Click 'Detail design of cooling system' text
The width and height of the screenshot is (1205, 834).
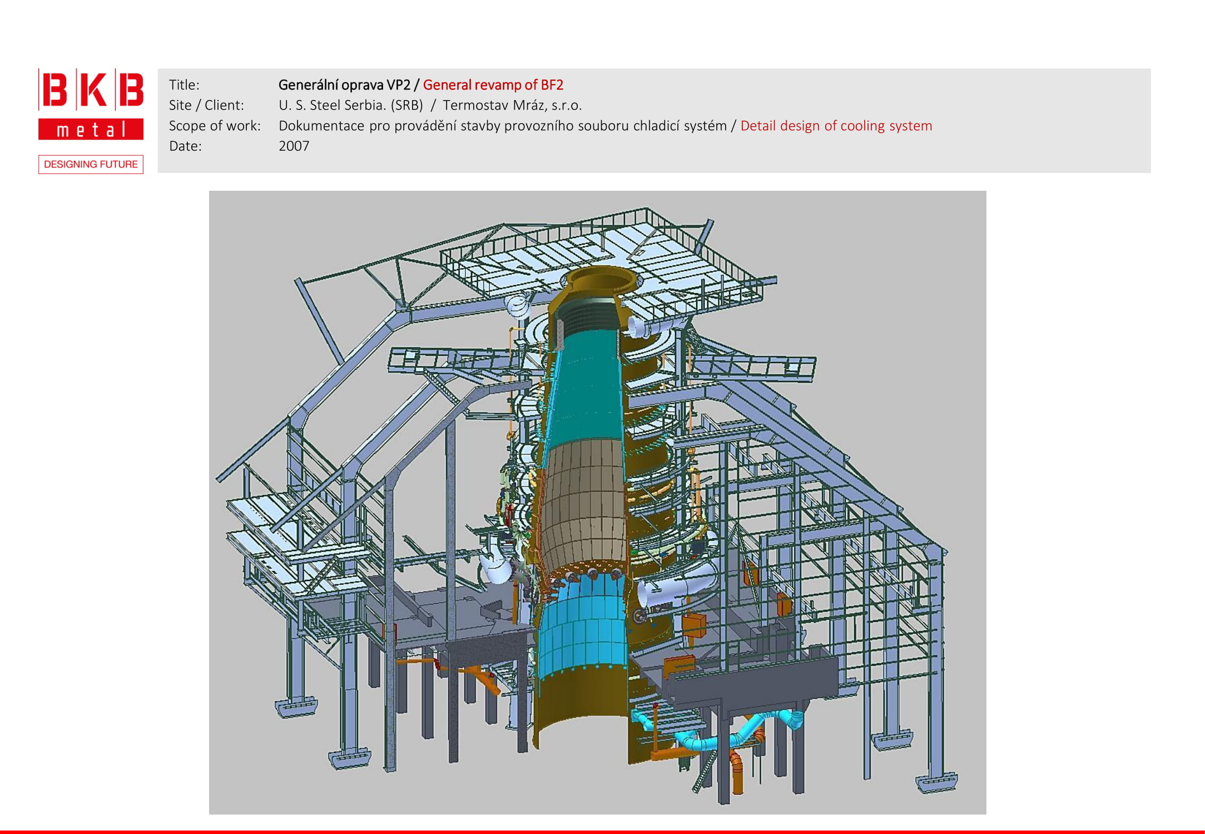point(836,126)
